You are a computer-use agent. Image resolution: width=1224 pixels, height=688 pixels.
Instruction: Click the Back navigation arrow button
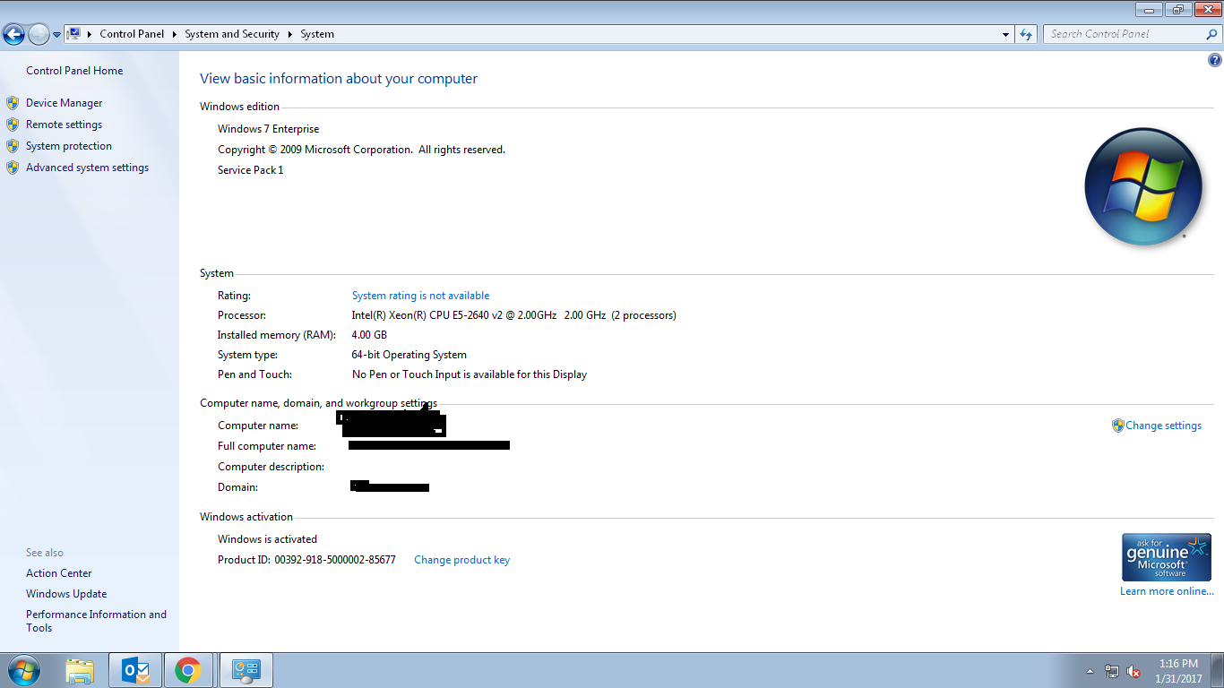[13, 34]
